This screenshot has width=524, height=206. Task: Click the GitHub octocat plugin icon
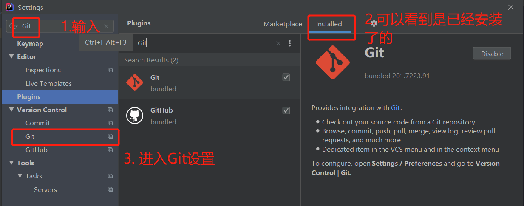coord(135,116)
